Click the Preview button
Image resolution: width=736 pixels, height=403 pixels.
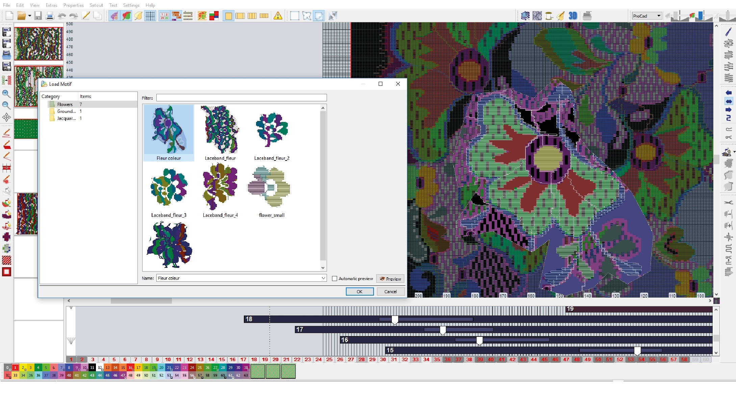point(390,279)
